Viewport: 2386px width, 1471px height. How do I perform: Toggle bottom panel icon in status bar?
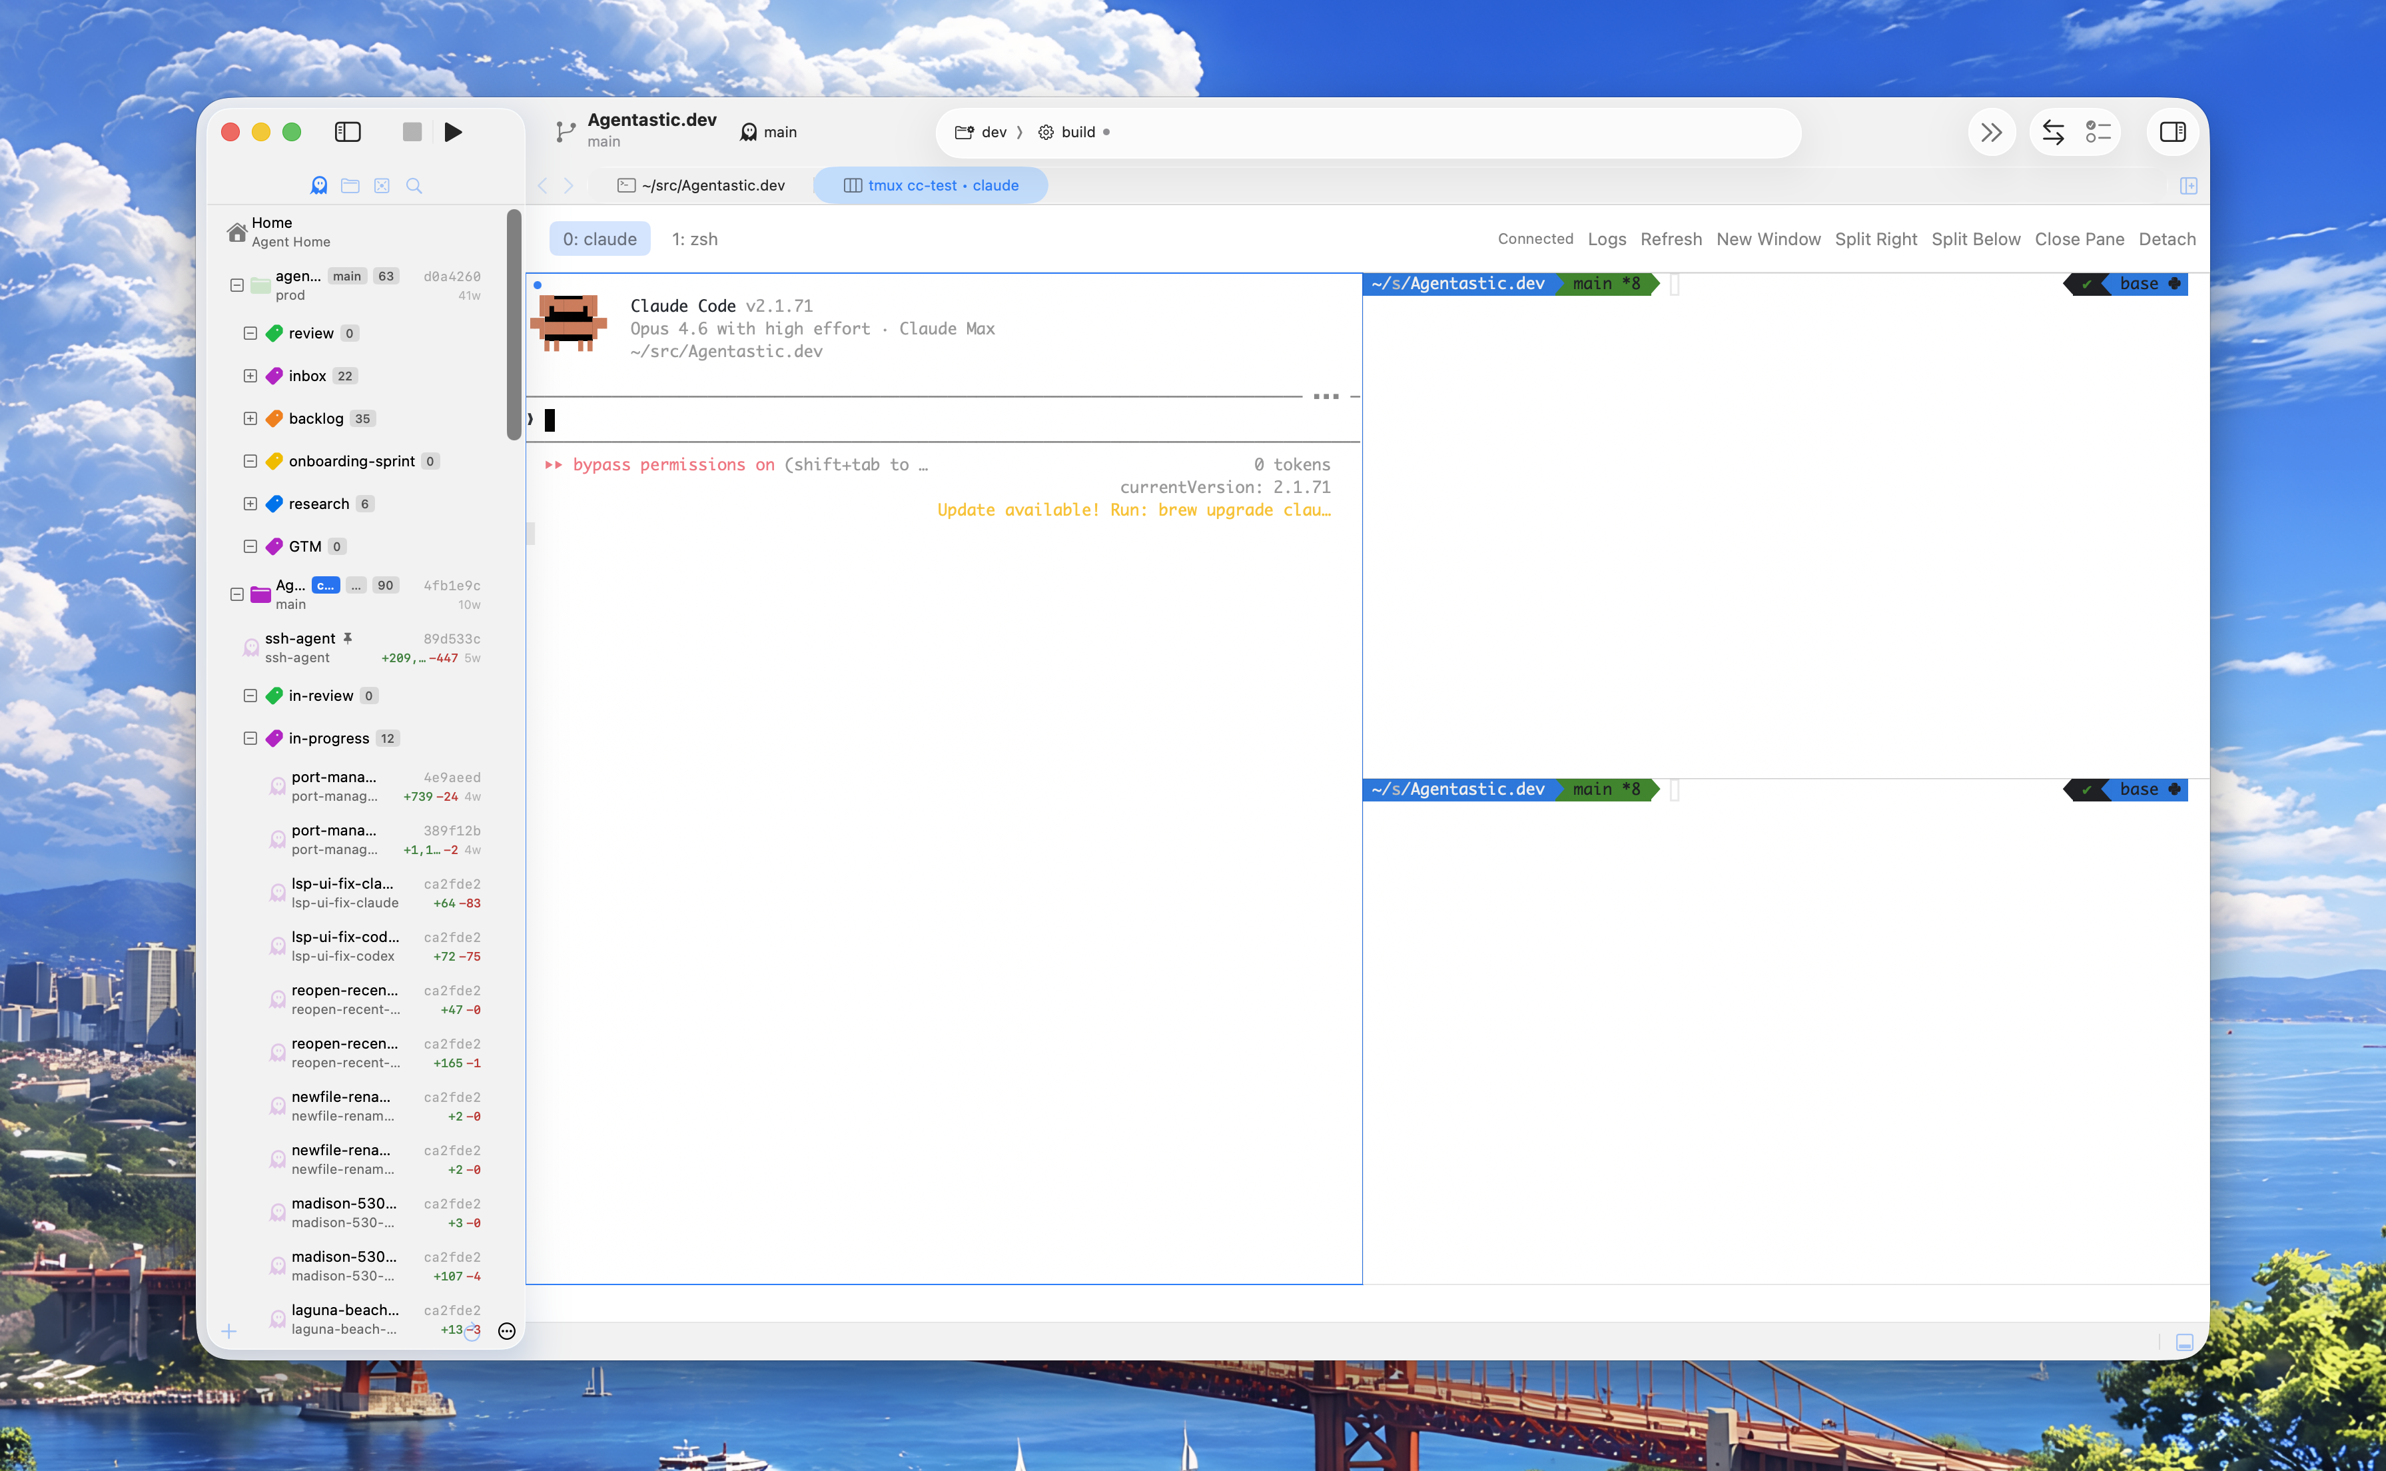(x=2184, y=1342)
